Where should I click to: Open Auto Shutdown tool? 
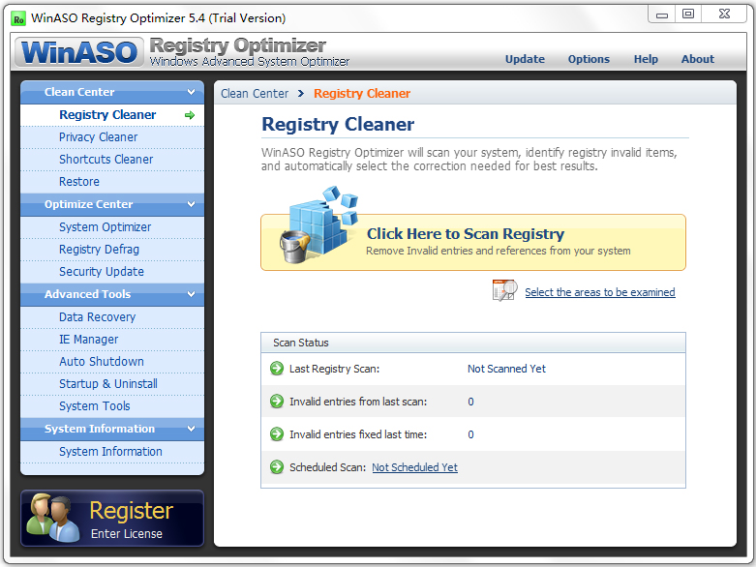point(112,362)
